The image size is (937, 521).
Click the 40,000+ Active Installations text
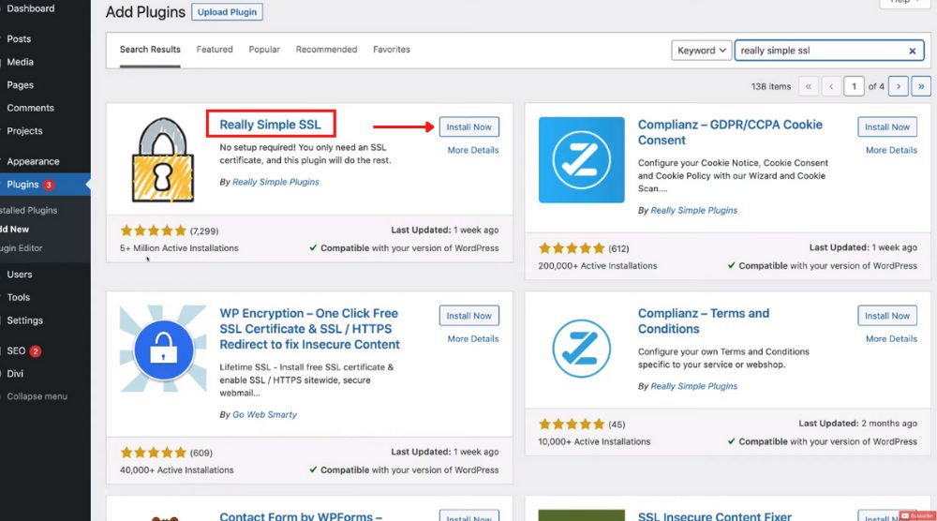(177, 470)
